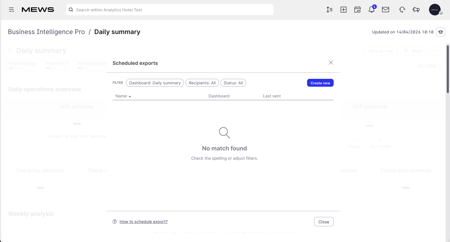Click the Name column sort arrow
Viewport: 450px width, 242px height.
(130, 96)
